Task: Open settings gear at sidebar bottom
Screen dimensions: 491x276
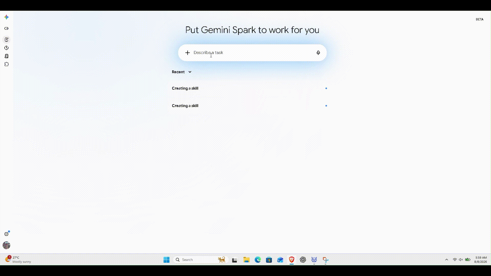Action: coord(6,234)
